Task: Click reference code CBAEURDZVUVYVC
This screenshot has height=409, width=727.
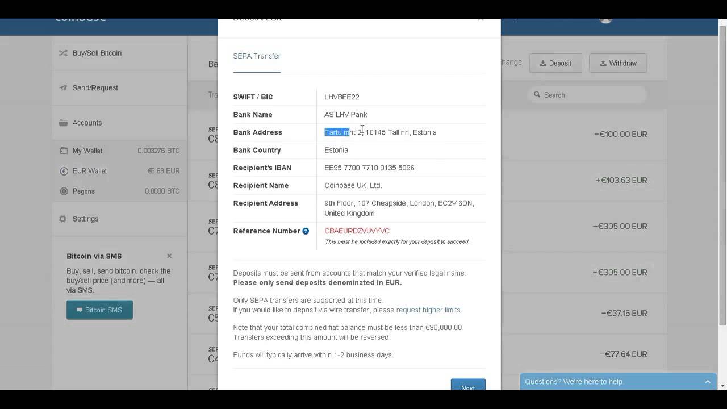Action: click(x=357, y=231)
